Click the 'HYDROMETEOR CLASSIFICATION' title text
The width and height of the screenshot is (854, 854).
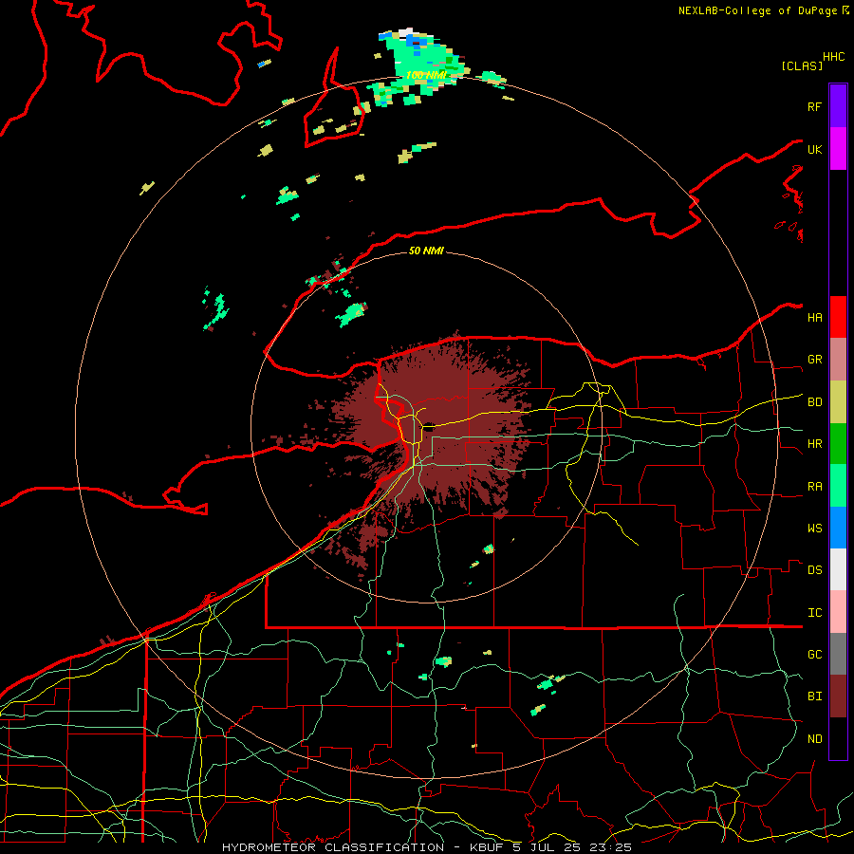click(x=333, y=847)
